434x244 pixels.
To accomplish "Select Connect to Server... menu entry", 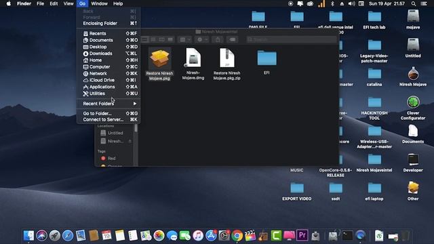I will click(108, 119).
